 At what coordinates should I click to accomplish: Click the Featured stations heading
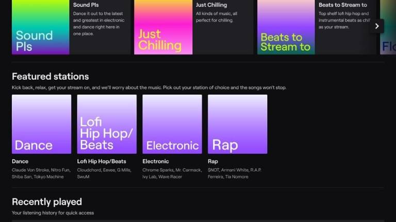point(50,77)
